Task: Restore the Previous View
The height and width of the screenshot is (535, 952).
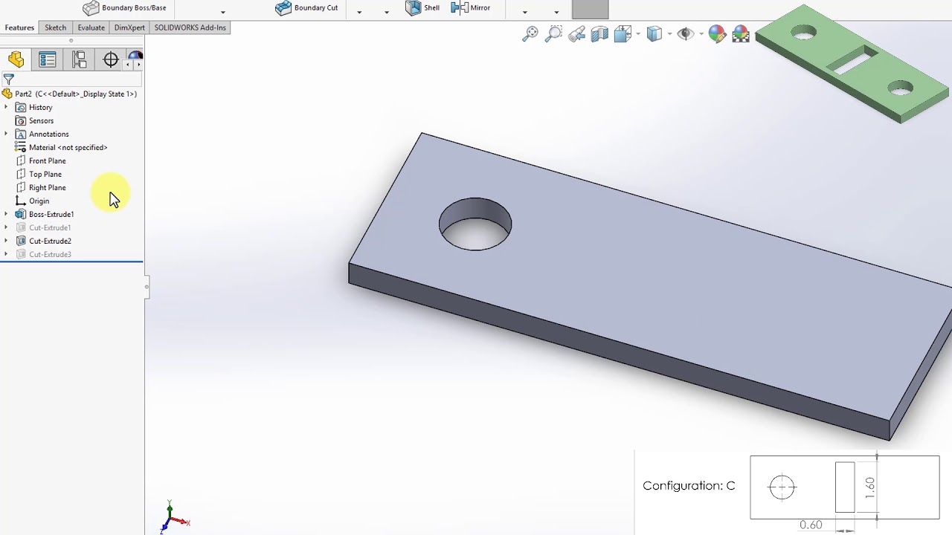Action: click(x=576, y=34)
